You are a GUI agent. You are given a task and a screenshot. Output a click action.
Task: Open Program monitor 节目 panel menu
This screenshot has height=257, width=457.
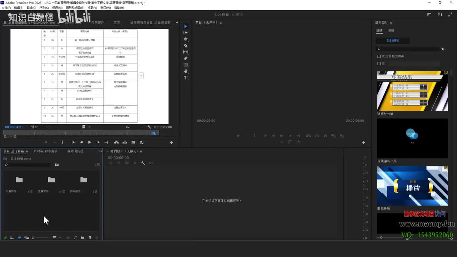pos(221,22)
